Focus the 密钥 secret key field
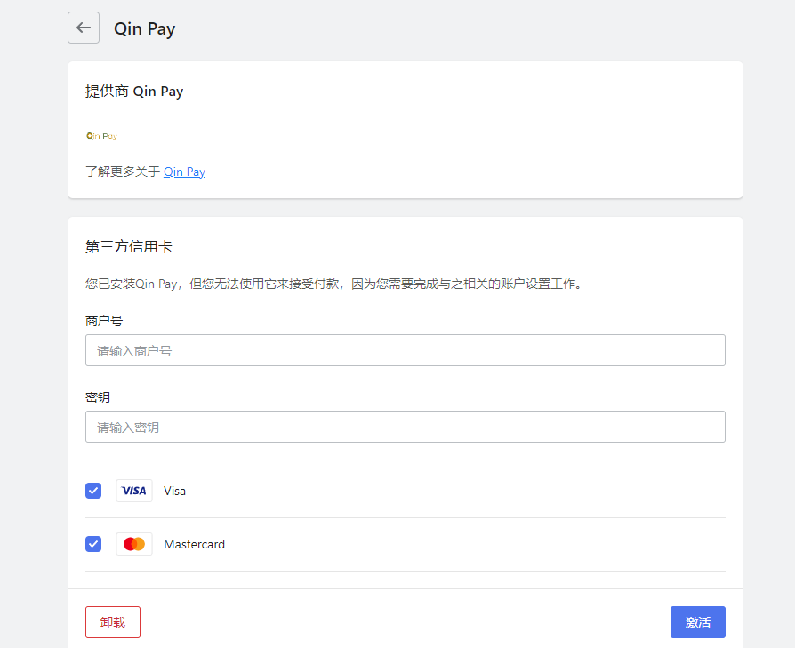The height and width of the screenshot is (648, 795). 406,427
